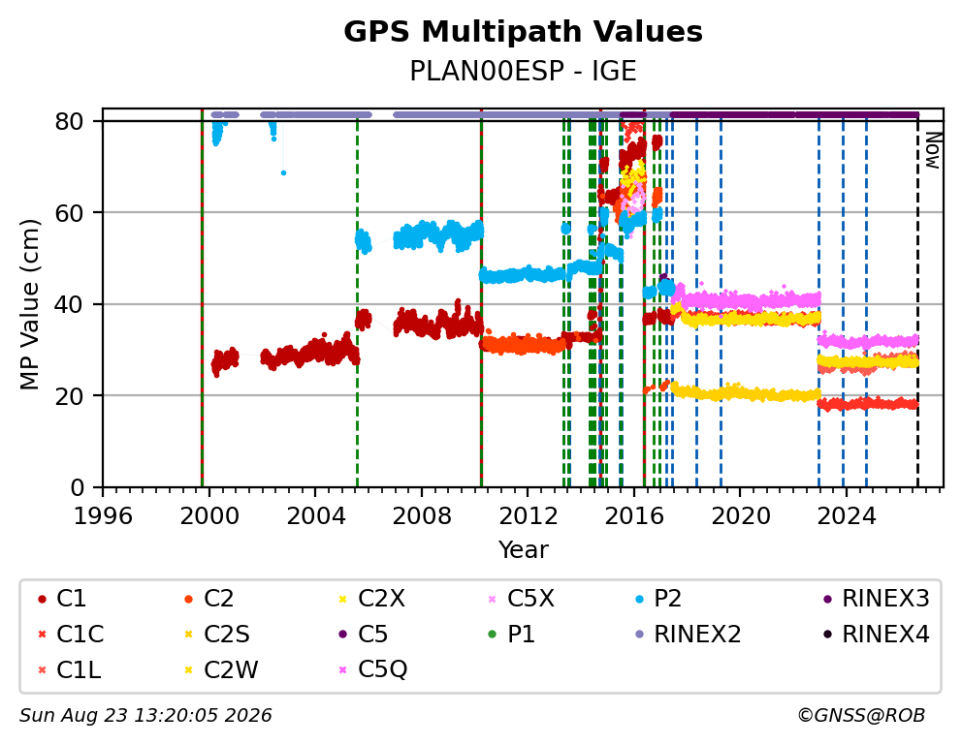Select the purple C5 legend marker
Image resolution: width=962 pixels, height=745 pixels.
point(343,635)
